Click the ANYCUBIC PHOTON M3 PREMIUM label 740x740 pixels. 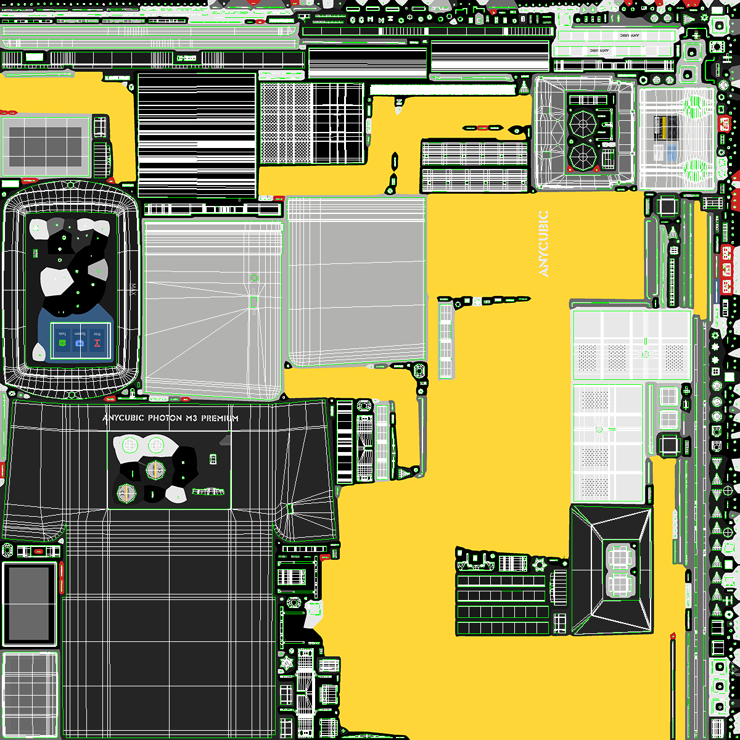coord(170,418)
